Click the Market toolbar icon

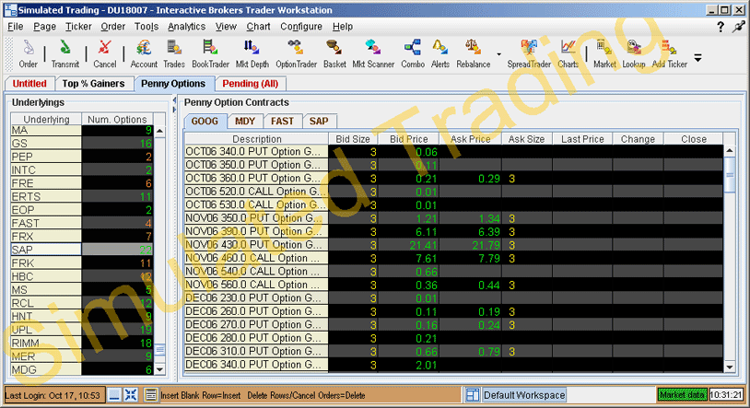[x=604, y=53]
